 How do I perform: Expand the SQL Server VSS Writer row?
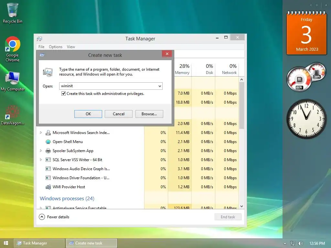pos(41,160)
